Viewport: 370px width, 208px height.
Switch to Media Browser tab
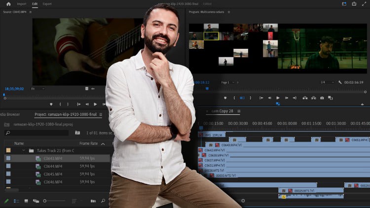[10, 114]
